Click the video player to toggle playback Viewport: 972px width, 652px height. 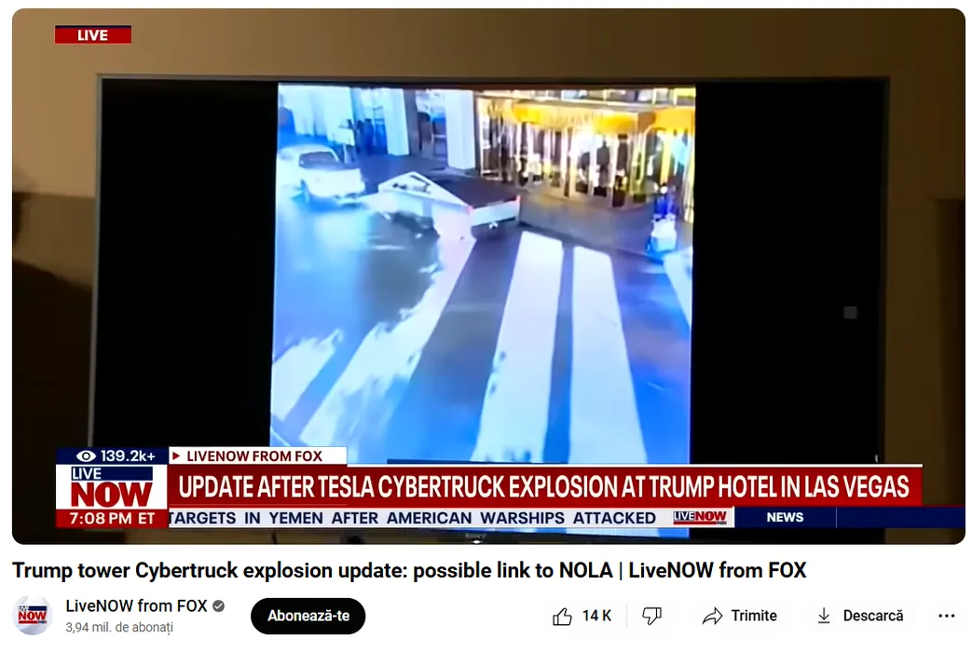(x=488, y=277)
